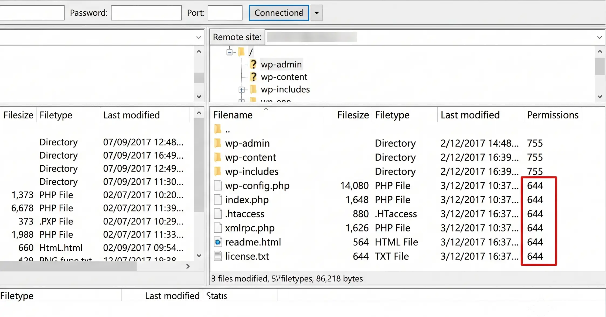The image size is (606, 317).
Task: Focus the Password input field
Action: [x=146, y=13]
